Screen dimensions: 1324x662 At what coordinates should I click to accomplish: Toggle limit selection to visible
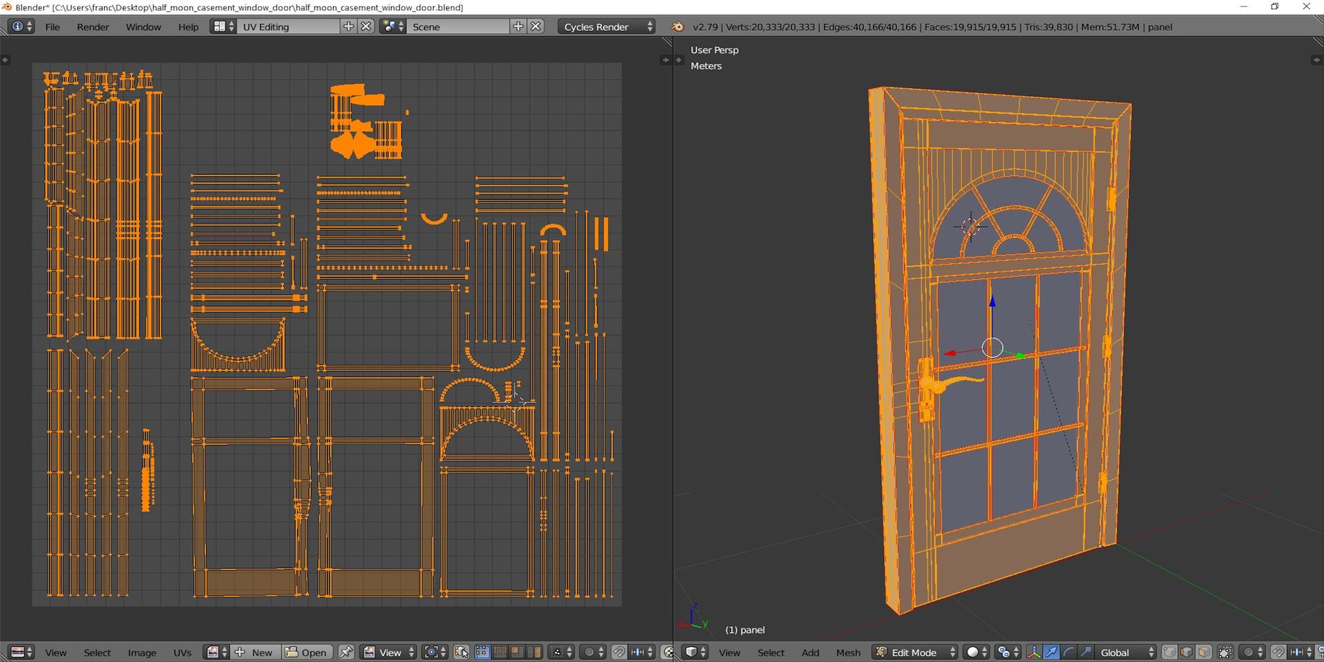pyautogui.click(x=1225, y=652)
